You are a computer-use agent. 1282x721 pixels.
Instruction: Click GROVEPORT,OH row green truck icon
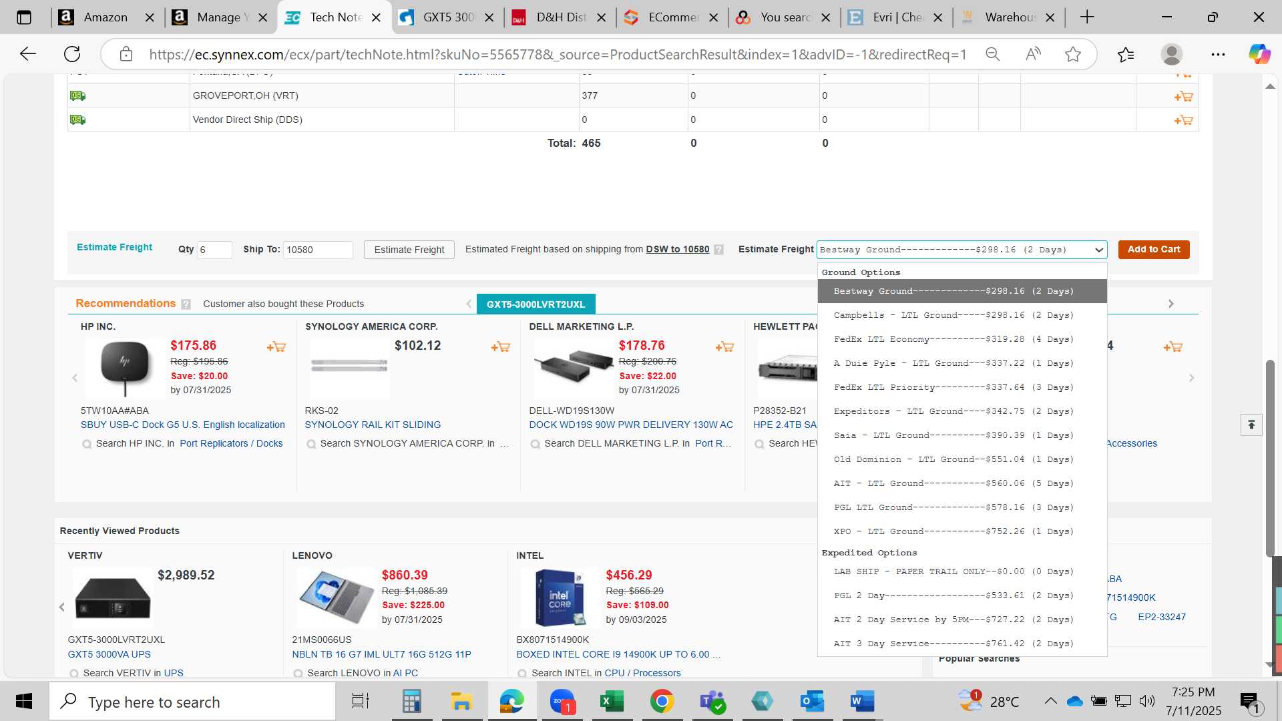pos(77,95)
